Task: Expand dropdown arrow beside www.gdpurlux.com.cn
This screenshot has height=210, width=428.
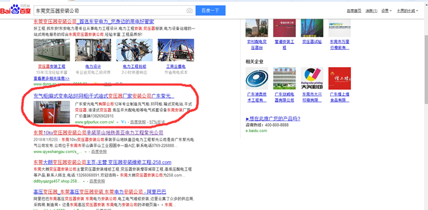Action: pyautogui.click(x=118, y=122)
